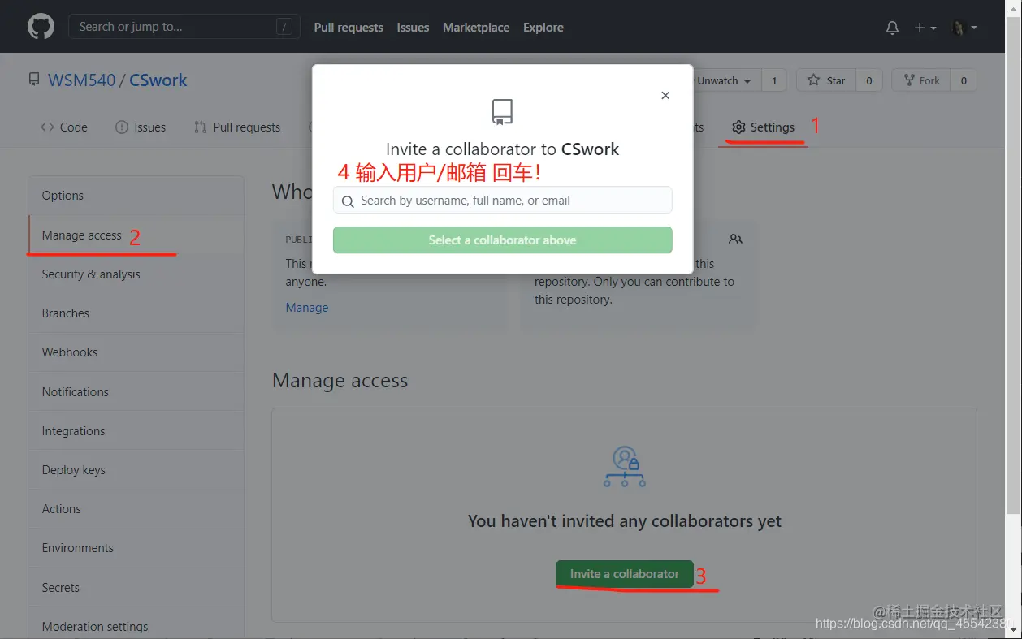The width and height of the screenshot is (1022, 639).
Task: Focus the Search or jump to field
Action: [184, 27]
